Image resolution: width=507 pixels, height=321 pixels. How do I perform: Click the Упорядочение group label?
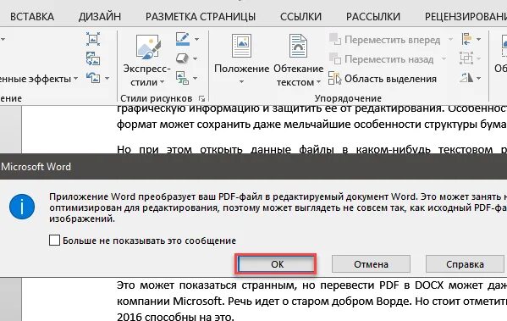coord(348,98)
